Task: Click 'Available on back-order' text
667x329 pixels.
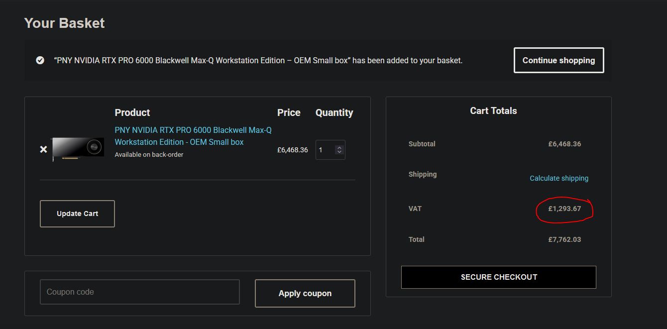Action: [149, 155]
